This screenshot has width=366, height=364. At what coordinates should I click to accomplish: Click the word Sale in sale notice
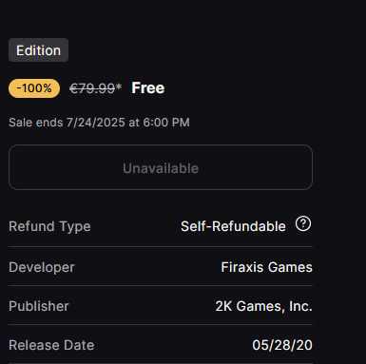tap(20, 123)
